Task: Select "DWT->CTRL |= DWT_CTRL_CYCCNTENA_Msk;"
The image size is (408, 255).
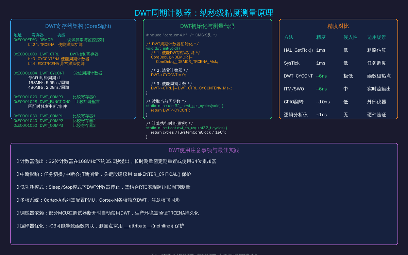Action: click(x=191, y=88)
